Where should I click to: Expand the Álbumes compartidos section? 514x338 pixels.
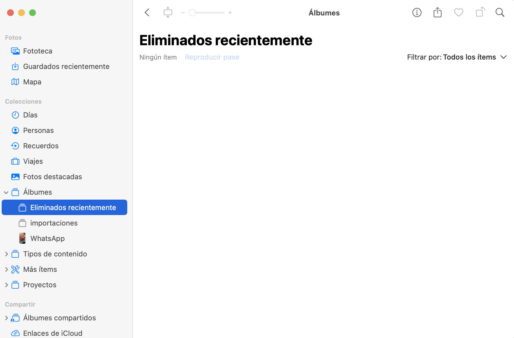tap(6, 318)
